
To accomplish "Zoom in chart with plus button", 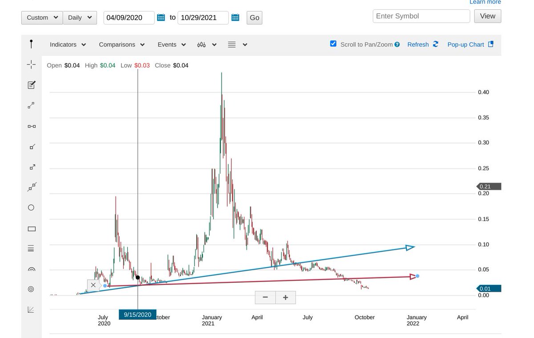I will pyautogui.click(x=286, y=298).
